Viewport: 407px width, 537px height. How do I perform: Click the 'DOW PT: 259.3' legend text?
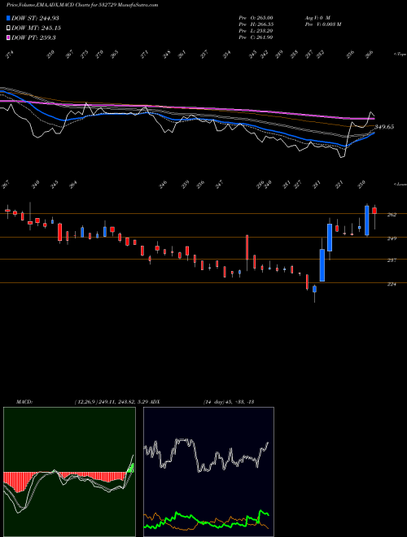click(x=33, y=37)
